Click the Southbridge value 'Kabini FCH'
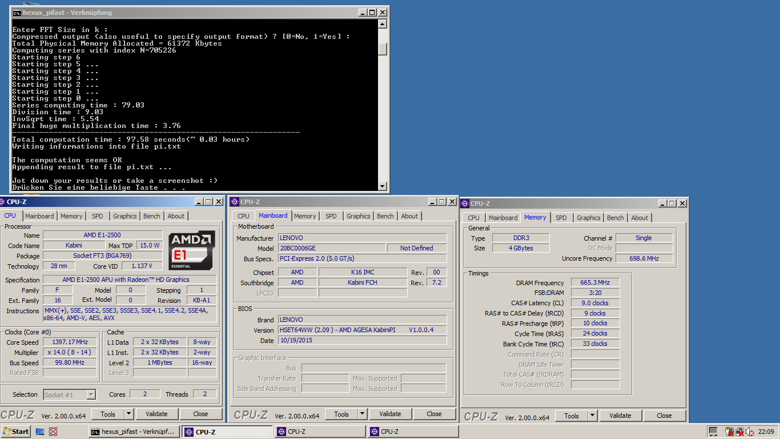This screenshot has height=439, width=780. click(363, 282)
